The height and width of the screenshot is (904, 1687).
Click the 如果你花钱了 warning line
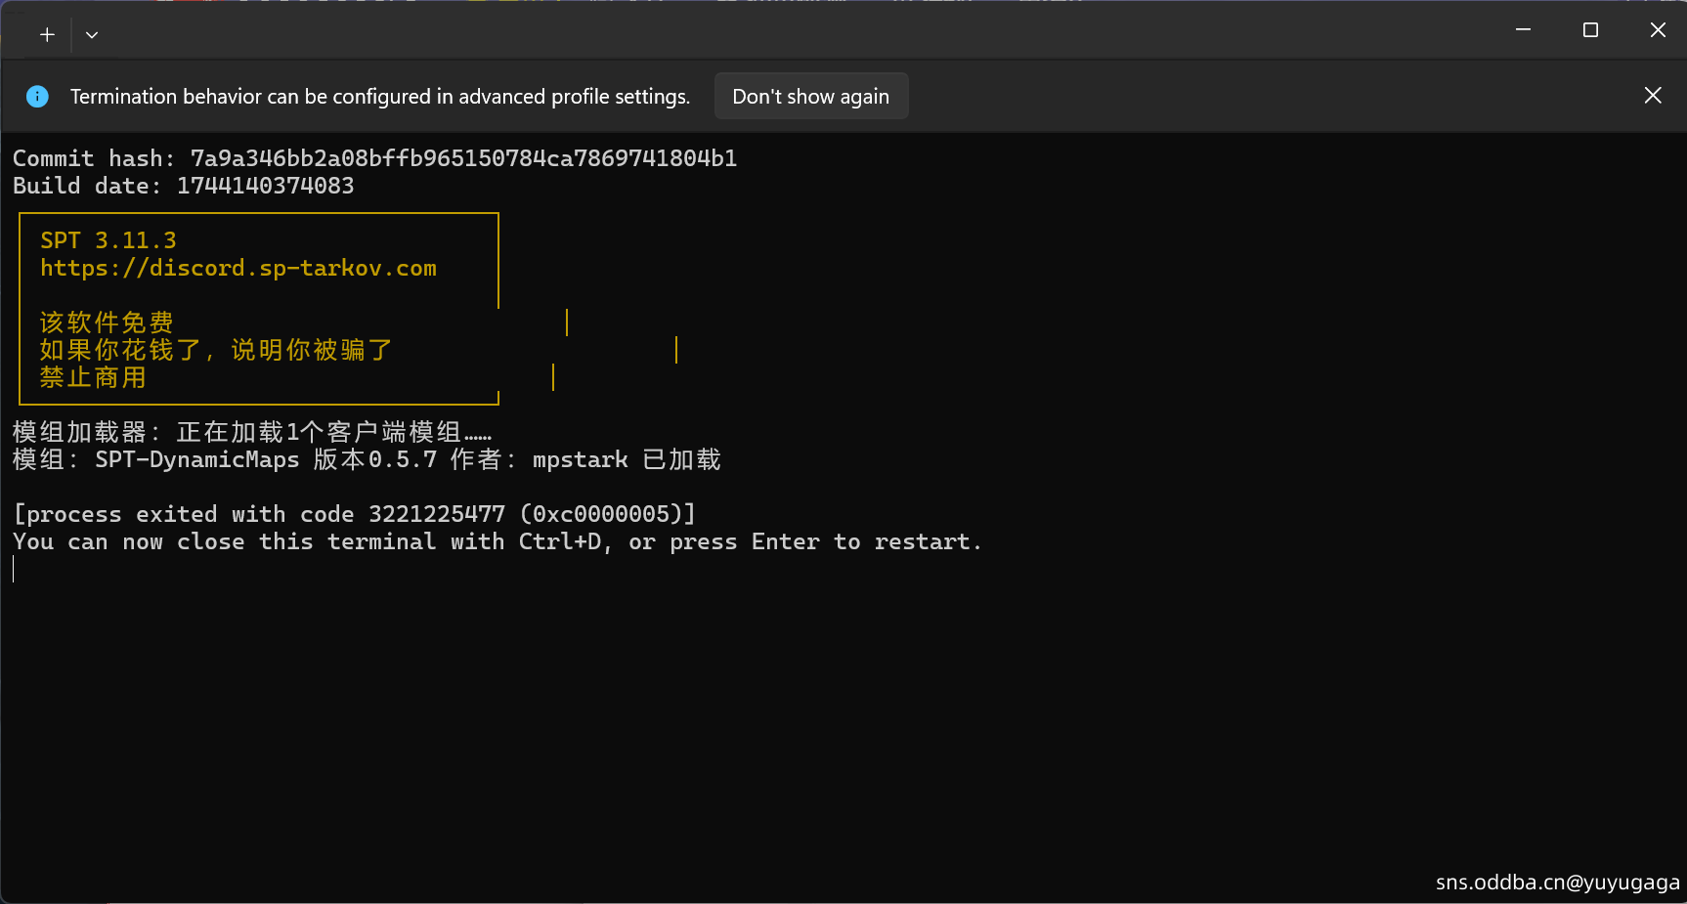[216, 350]
